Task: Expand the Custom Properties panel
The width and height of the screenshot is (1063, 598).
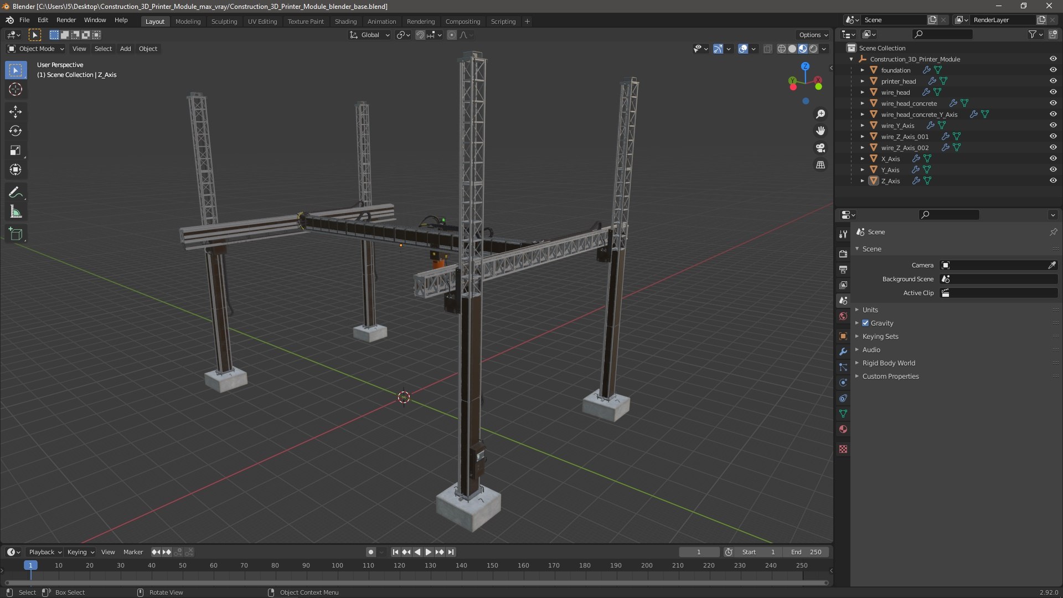Action: coord(890,376)
